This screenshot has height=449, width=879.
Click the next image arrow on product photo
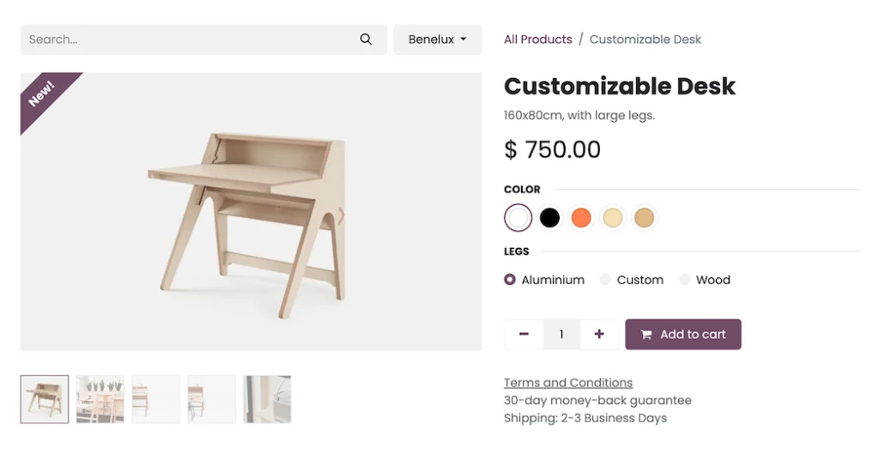point(341,216)
